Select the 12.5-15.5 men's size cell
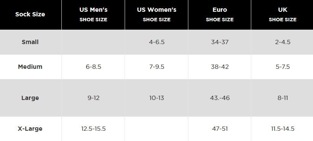This screenshot has height=141, width=313. point(93,129)
